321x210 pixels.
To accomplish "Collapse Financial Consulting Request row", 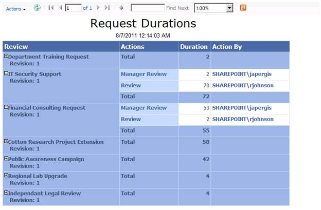I will point(6,107).
